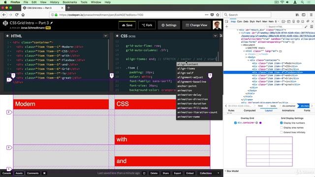Pick an element with the DevTools picker icon

click(x=226, y=22)
